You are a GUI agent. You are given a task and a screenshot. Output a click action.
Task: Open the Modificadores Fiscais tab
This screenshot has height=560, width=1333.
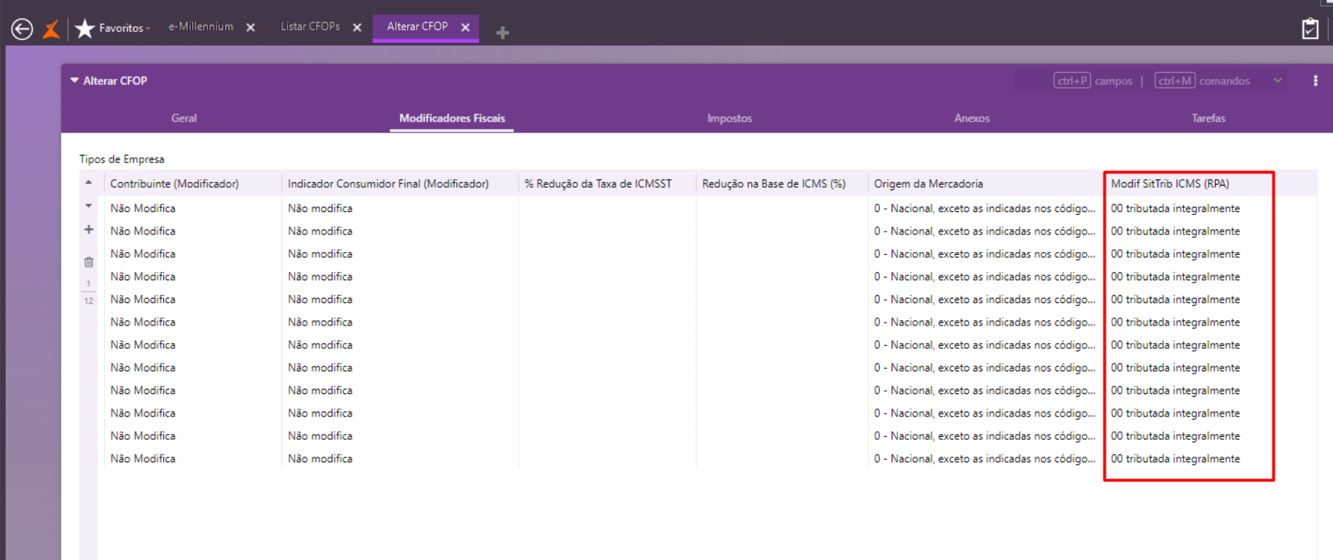point(452,118)
